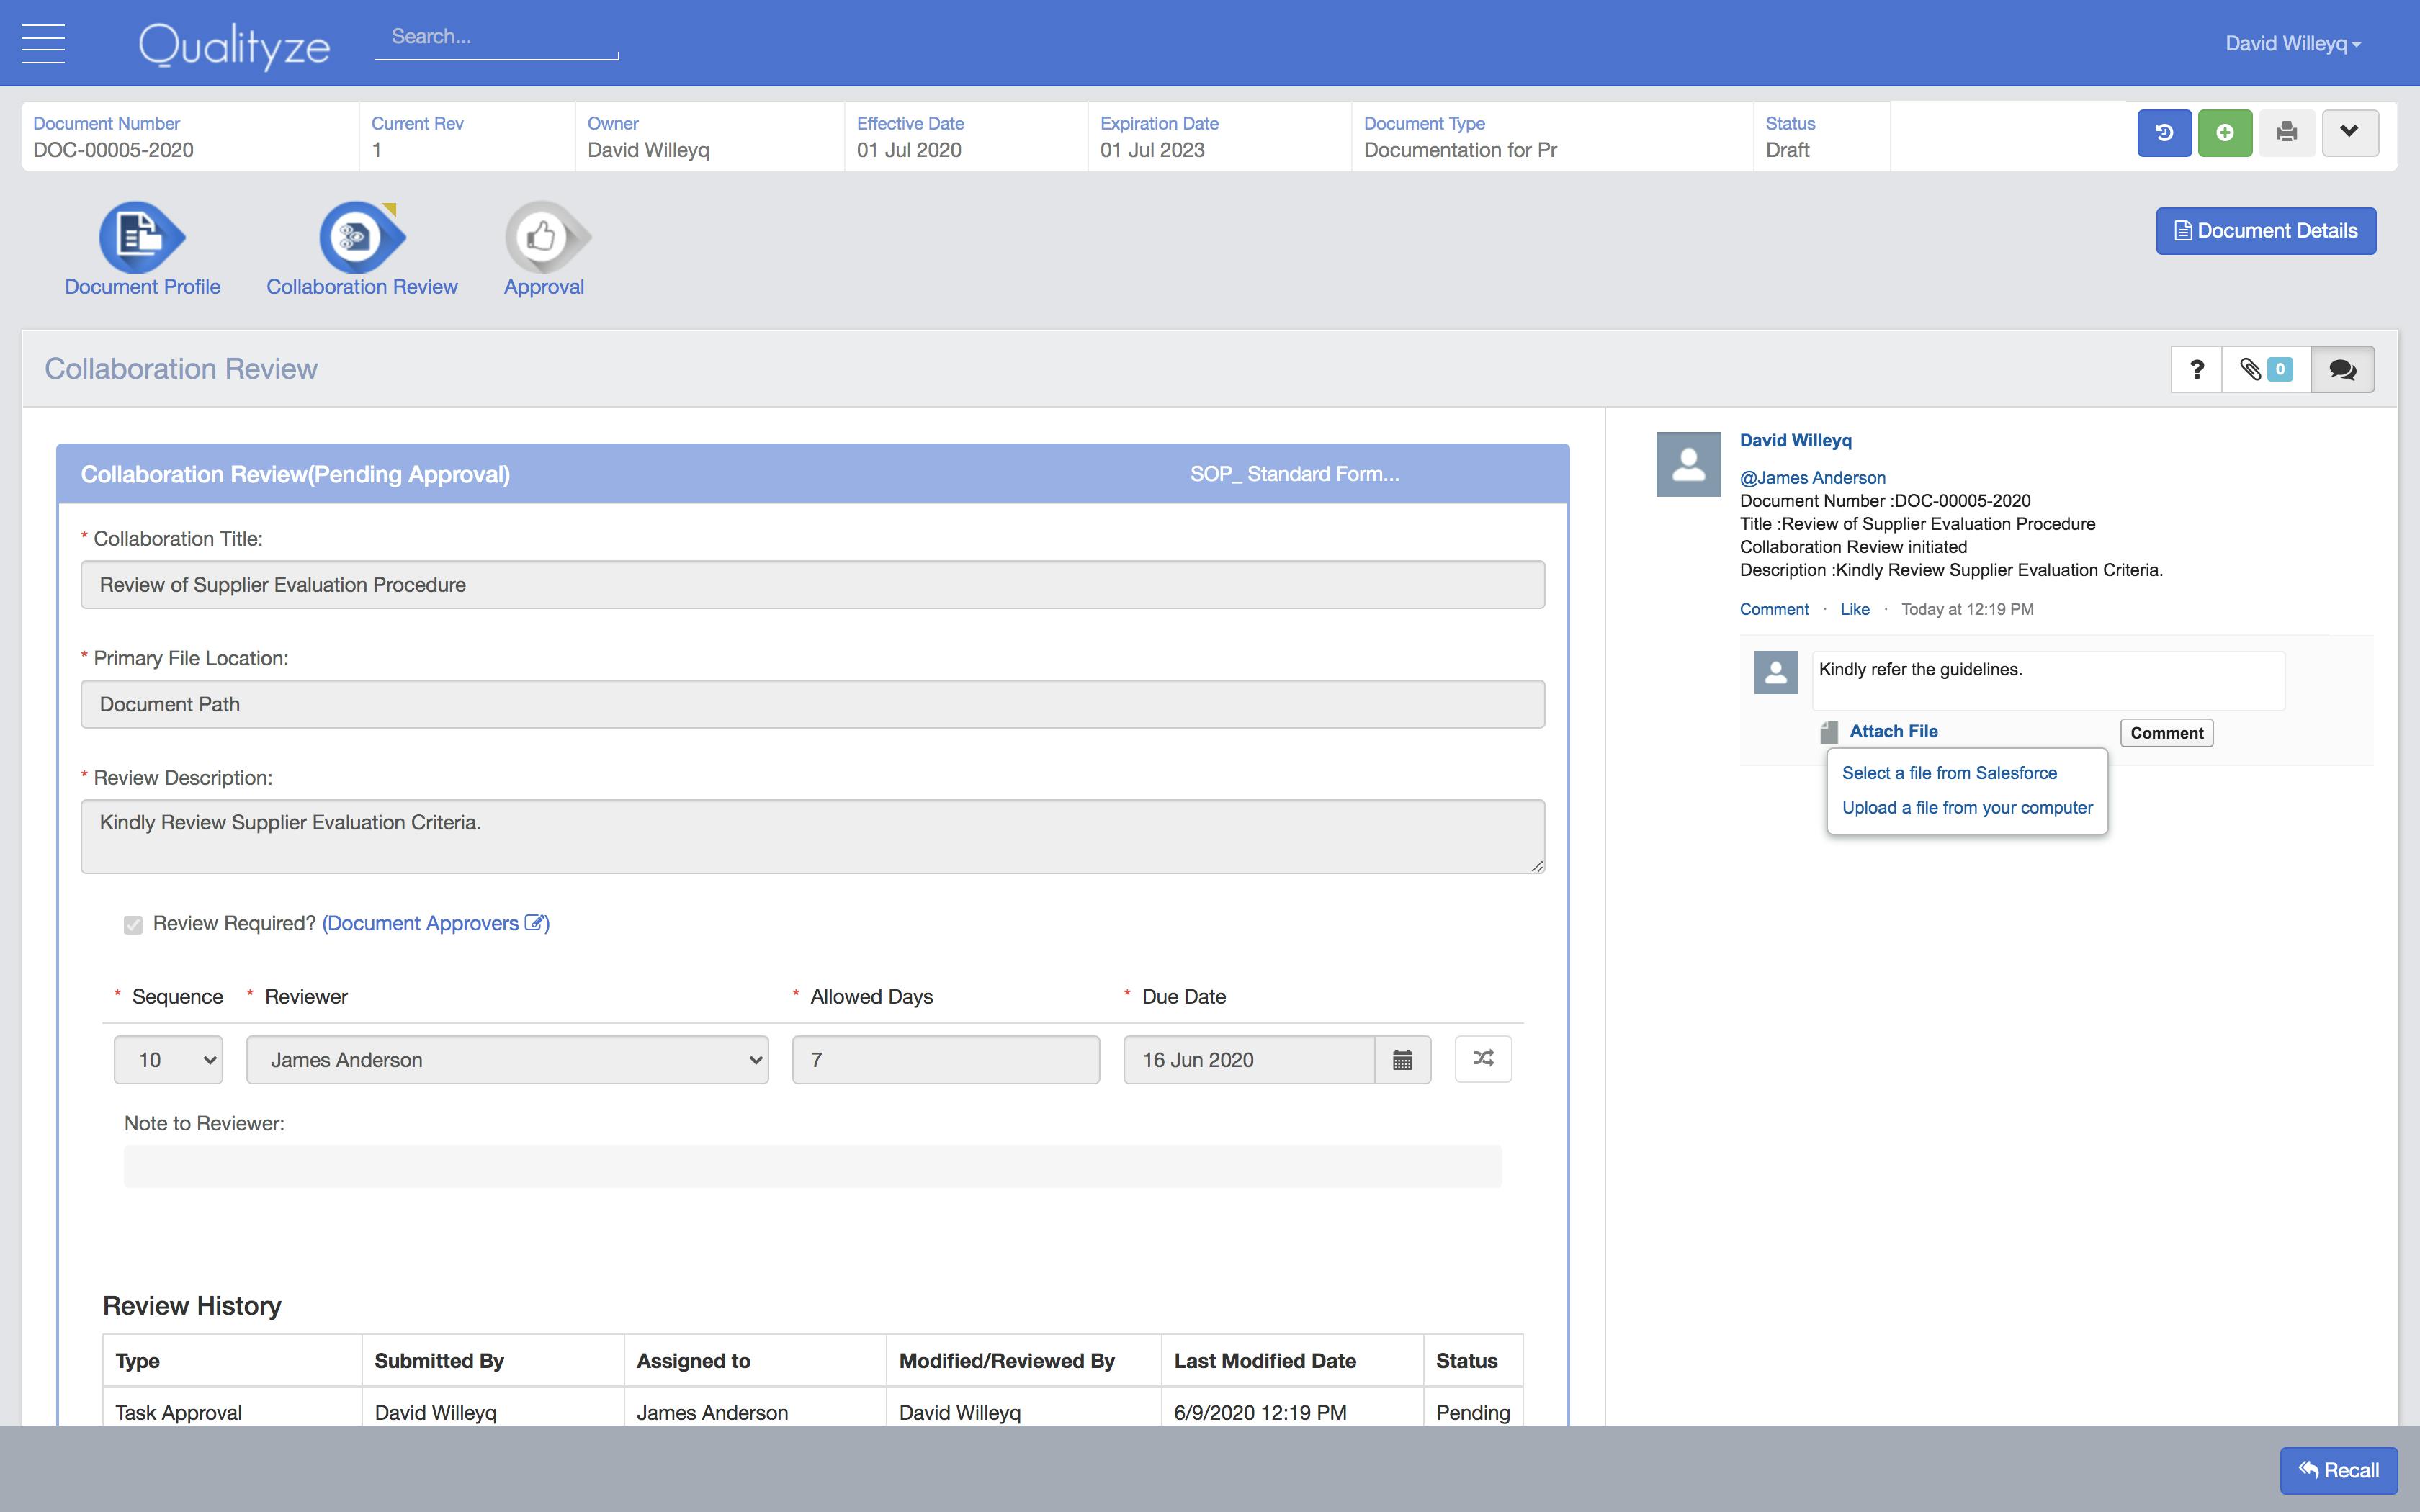Click the Document Details button
The height and width of the screenshot is (1512, 2420).
pyautogui.click(x=2265, y=230)
